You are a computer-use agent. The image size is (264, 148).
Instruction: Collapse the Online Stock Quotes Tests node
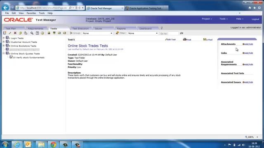4,53
